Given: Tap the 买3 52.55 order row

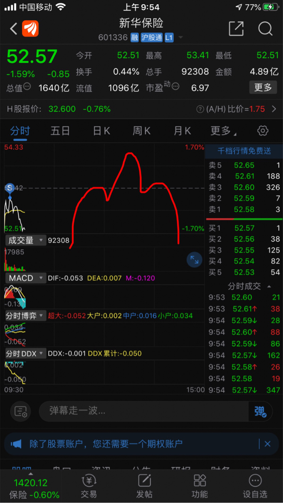Looking at the screenshot, I should pyautogui.click(x=244, y=250).
